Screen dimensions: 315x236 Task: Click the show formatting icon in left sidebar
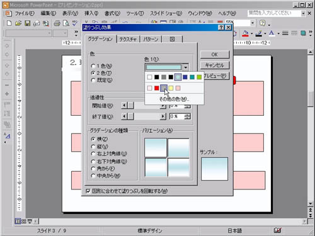[7, 136]
